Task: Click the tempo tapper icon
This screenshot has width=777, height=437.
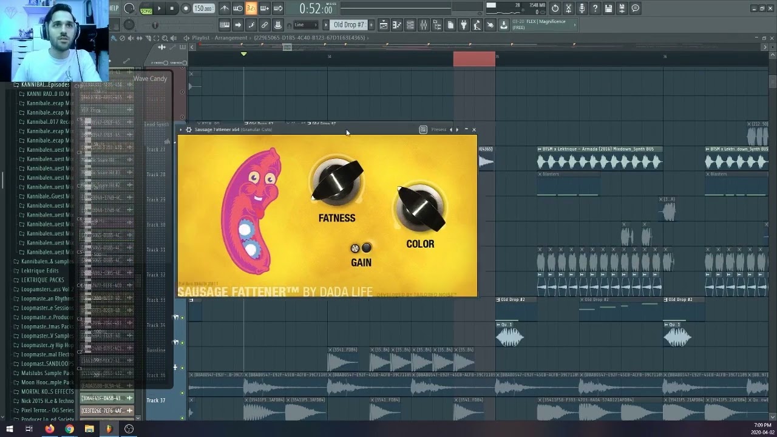Action: (x=477, y=25)
